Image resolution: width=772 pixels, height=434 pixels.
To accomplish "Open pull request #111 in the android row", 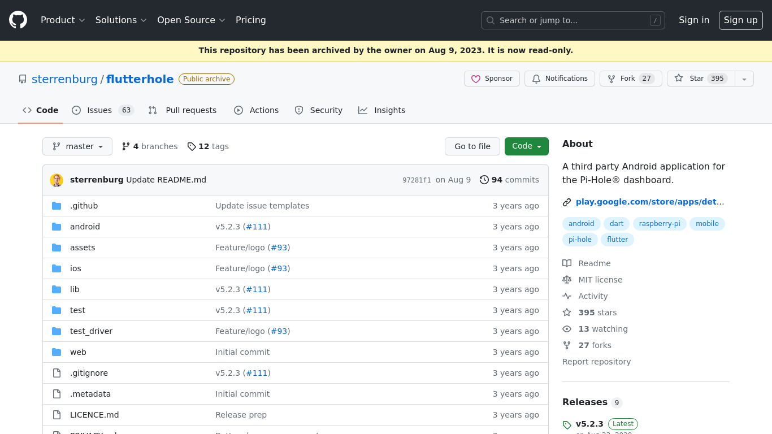I will [257, 227].
